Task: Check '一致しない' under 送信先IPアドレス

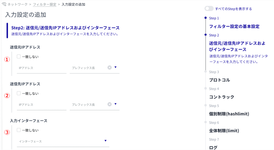Action: coord(19,93)
